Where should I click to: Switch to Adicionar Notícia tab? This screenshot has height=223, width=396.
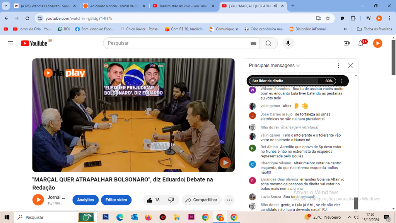tap(114, 6)
